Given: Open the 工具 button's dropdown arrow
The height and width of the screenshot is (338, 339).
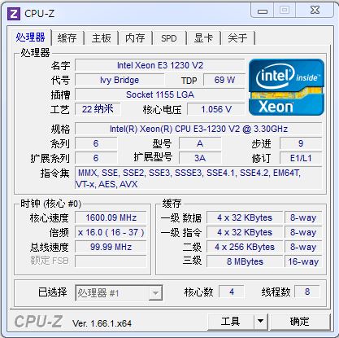Looking at the screenshot, I should coord(261,322).
